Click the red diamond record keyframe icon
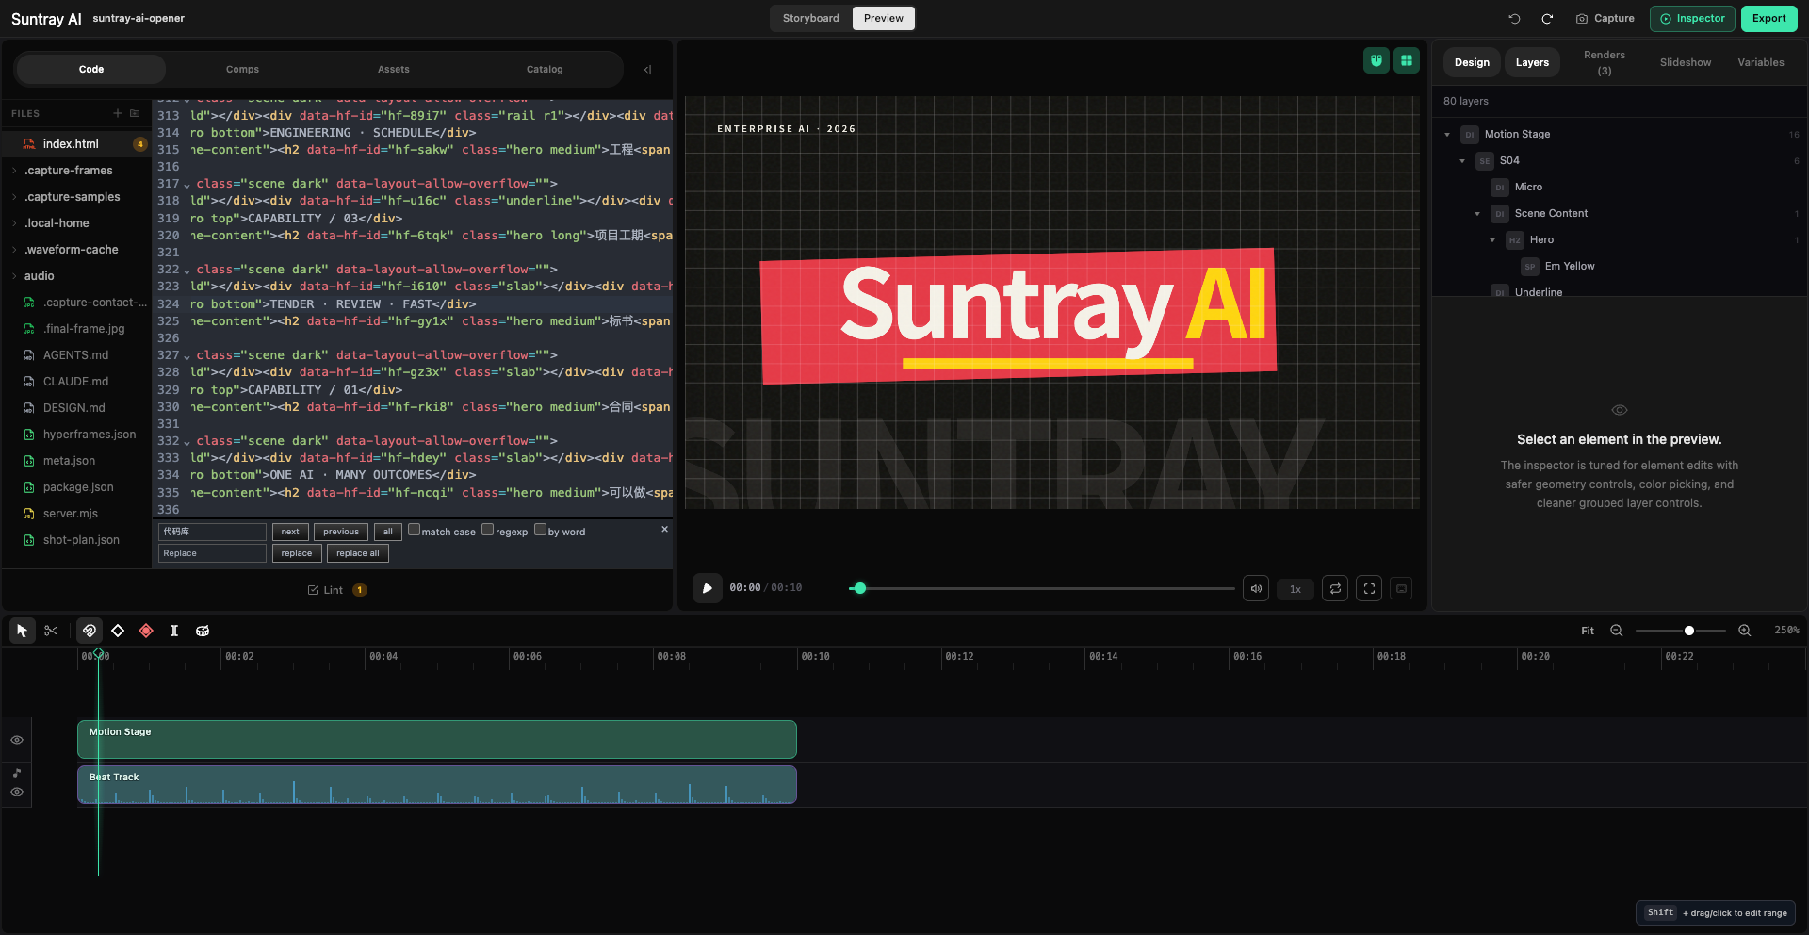 coord(146,631)
